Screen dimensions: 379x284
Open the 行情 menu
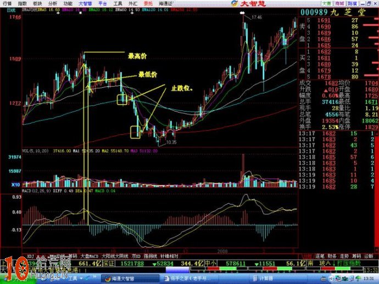click(7, 3)
